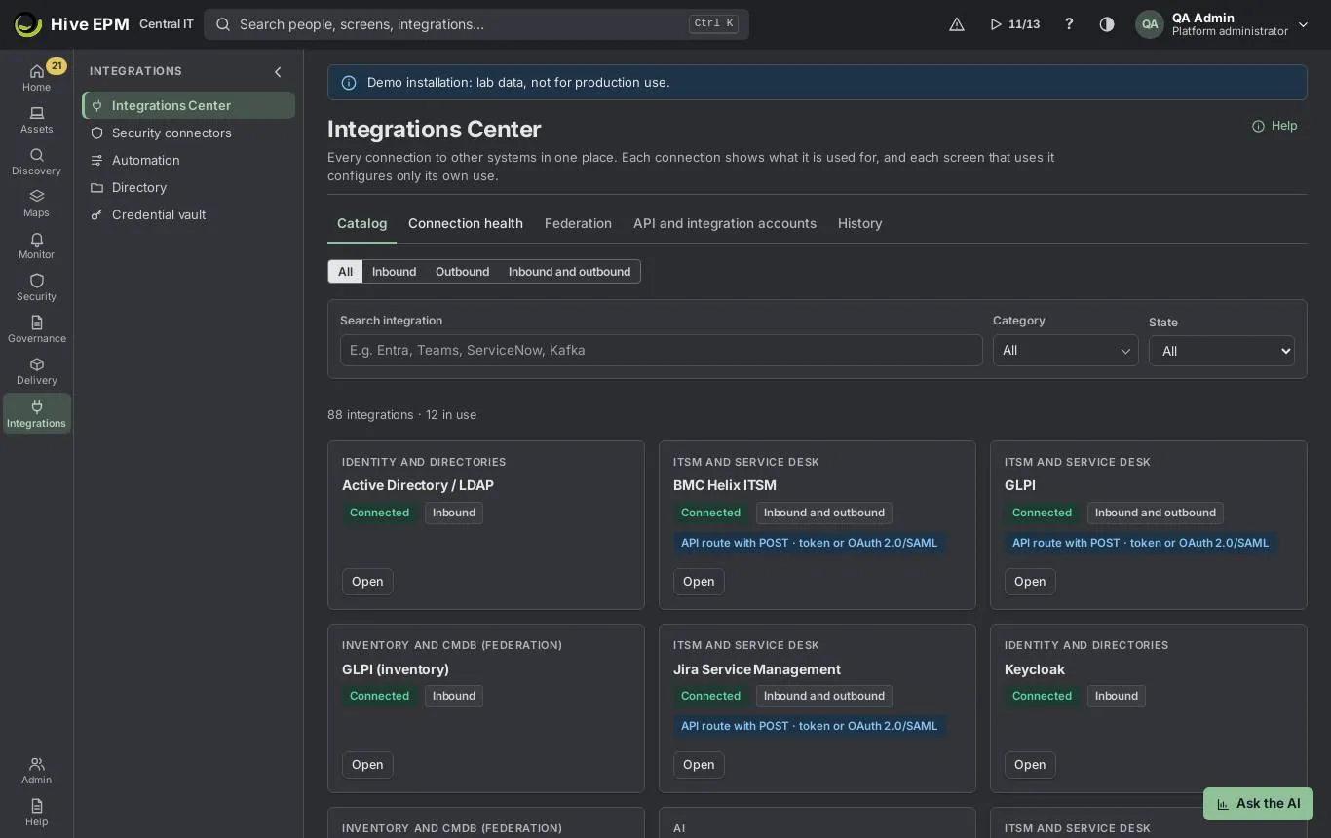Open the BMC Helix ITSM integration

pyautogui.click(x=698, y=582)
